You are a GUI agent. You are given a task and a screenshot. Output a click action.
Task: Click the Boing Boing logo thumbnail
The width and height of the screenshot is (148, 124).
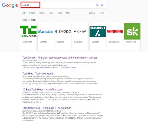tap(115, 31)
